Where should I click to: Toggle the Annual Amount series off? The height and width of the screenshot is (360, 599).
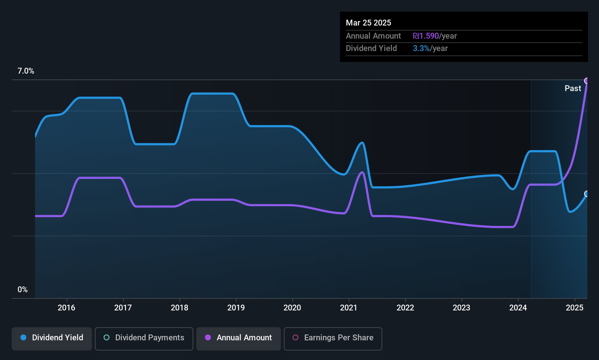point(239,339)
